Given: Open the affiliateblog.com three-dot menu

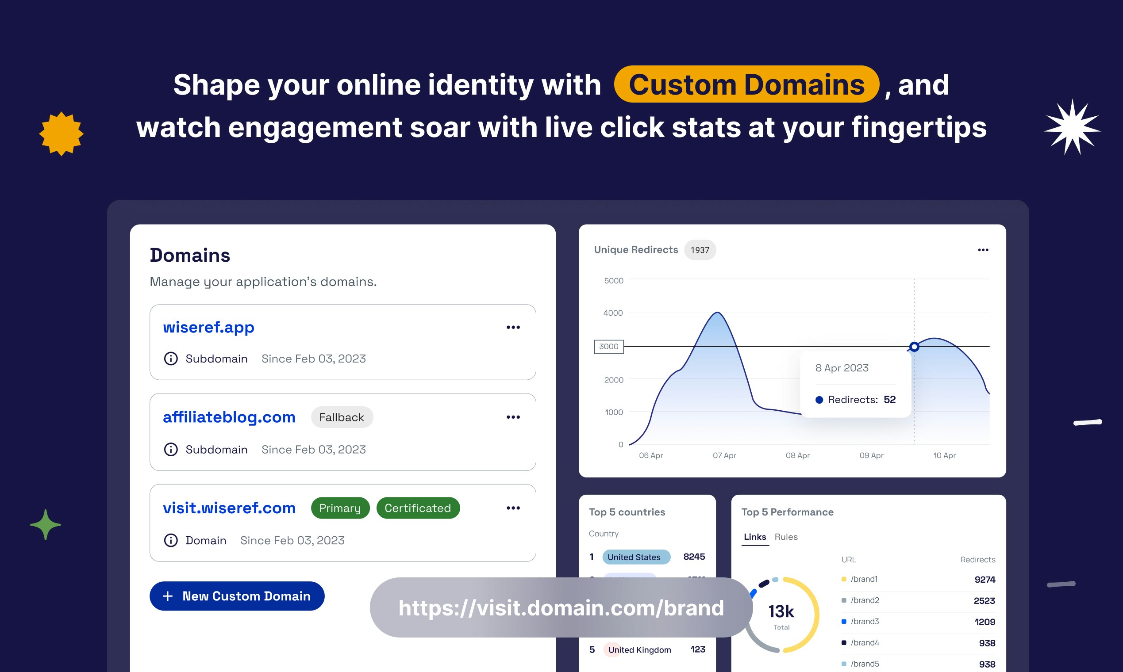Looking at the screenshot, I should tap(513, 417).
